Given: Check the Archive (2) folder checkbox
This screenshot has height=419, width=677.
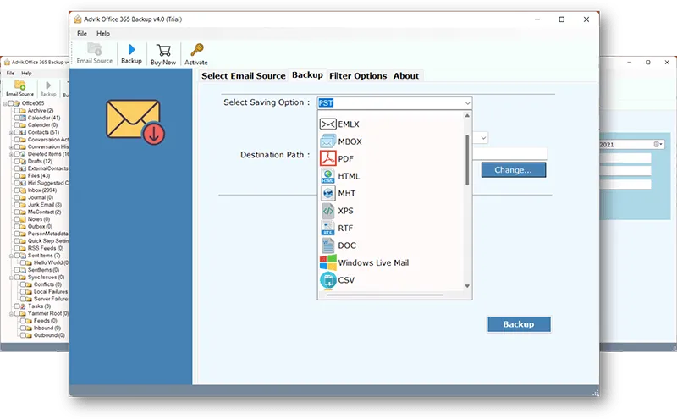Looking at the screenshot, I should click(x=17, y=111).
